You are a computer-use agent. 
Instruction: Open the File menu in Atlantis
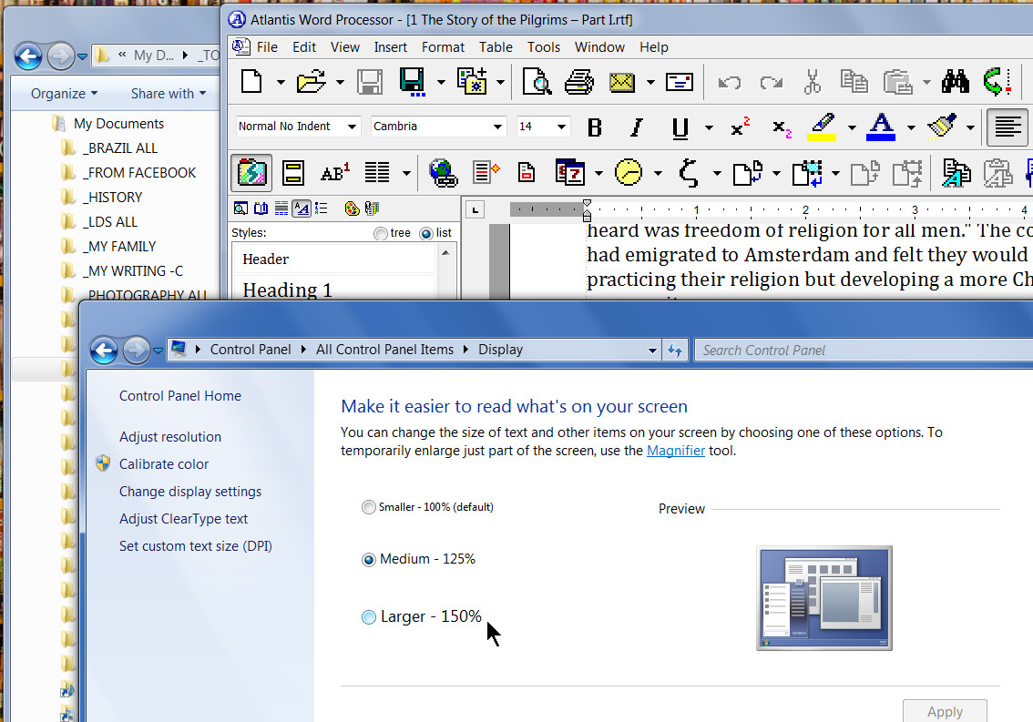267,47
